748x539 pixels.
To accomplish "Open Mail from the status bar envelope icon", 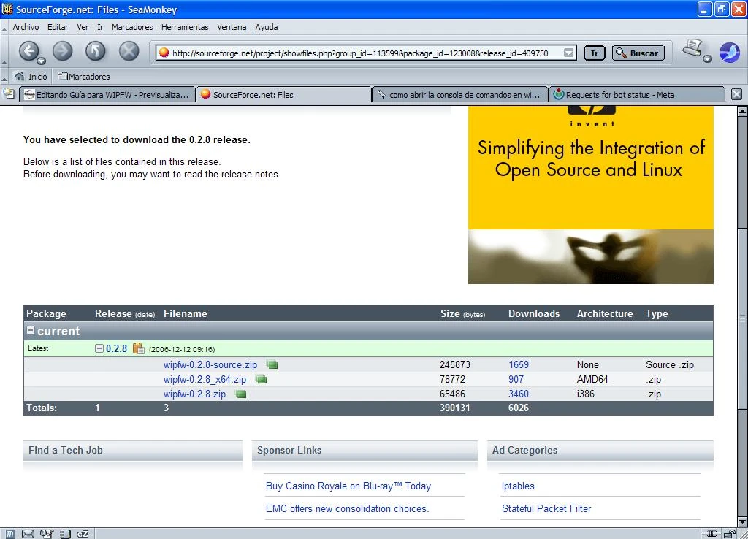I will click(x=28, y=534).
